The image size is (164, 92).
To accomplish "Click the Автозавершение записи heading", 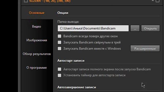I will [x=77, y=87].
